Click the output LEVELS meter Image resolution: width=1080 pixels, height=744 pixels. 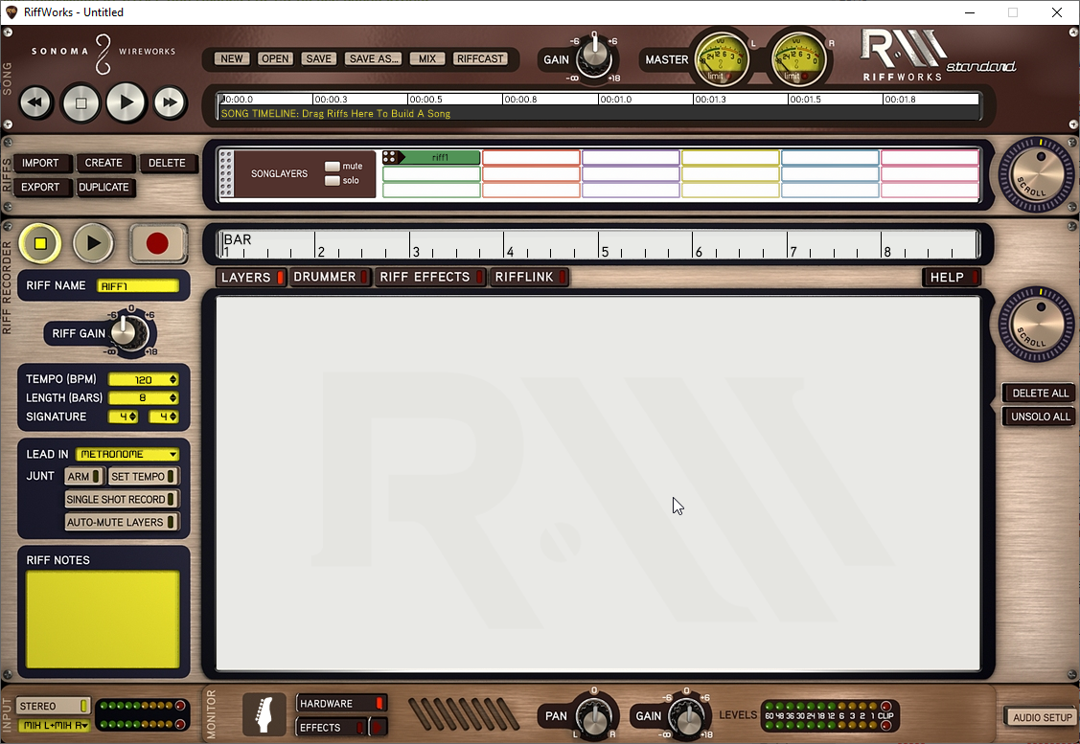point(828,716)
